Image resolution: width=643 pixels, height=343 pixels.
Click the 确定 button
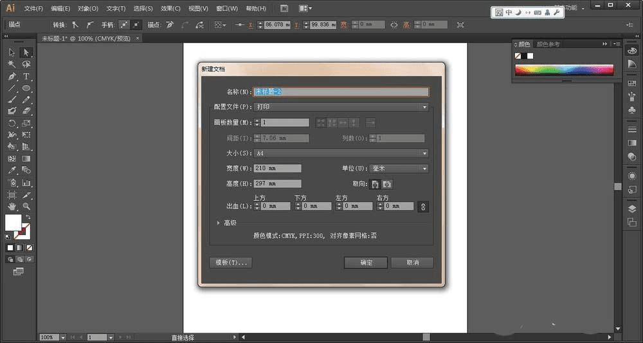click(x=365, y=263)
